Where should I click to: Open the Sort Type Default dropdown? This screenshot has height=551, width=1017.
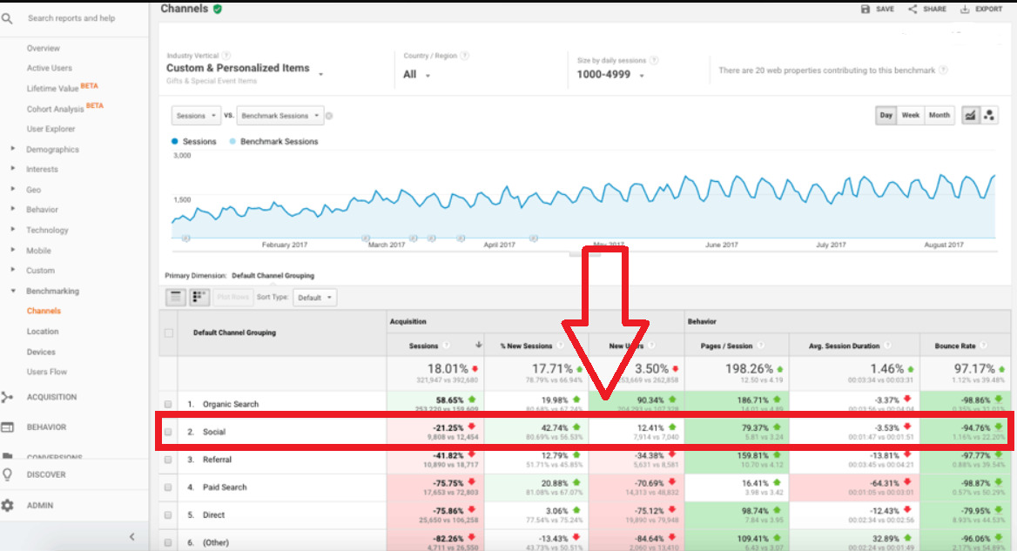pyautogui.click(x=313, y=297)
